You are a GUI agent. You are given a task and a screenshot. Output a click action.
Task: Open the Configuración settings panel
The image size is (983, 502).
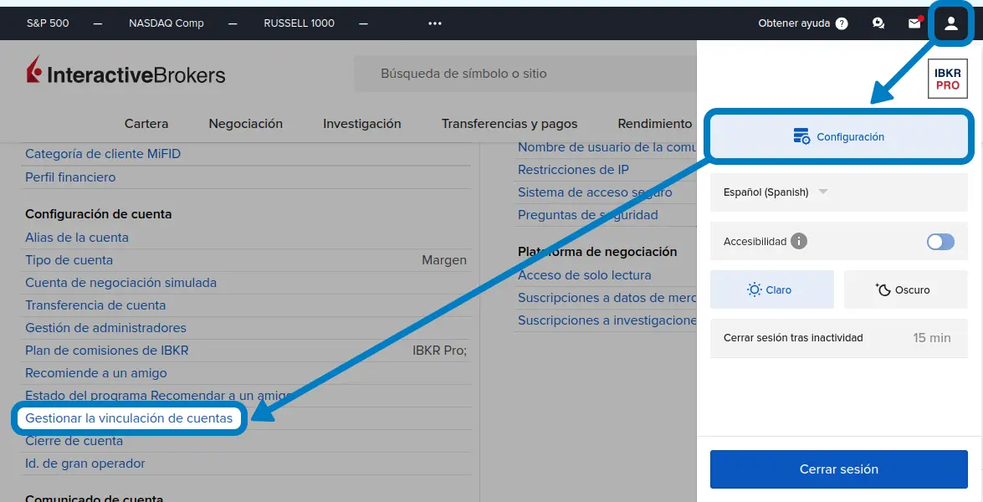pyautogui.click(x=838, y=136)
